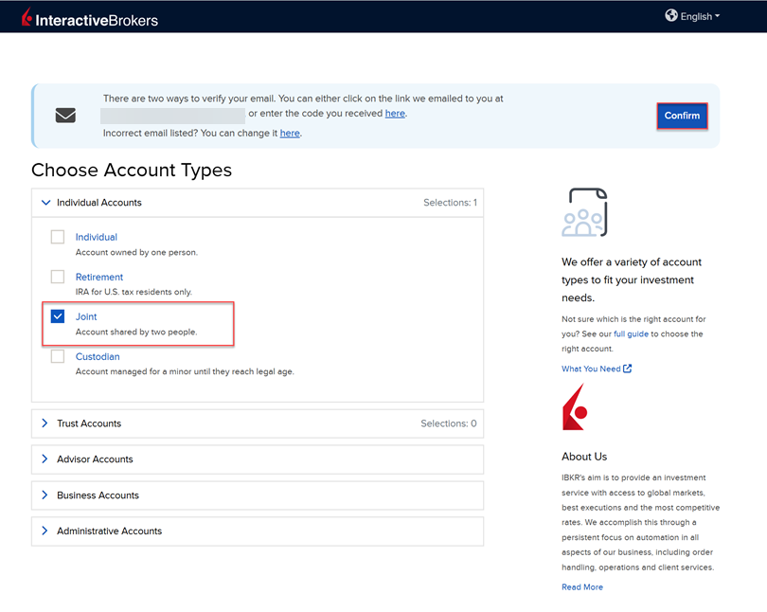Open the full guide link
767x612 pixels.
coord(632,334)
